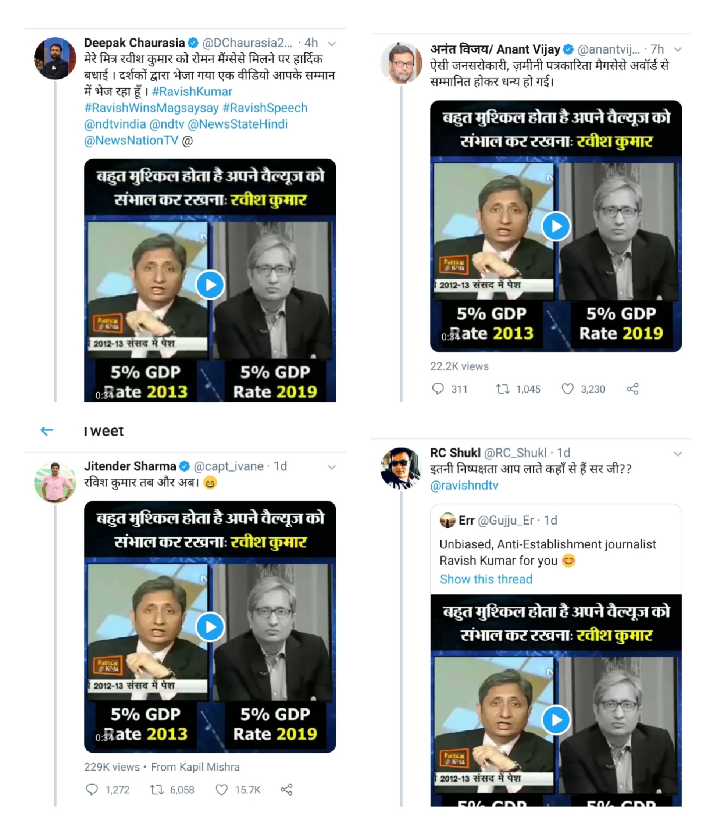This screenshot has width=717, height=821.
Task: Open Deepak Chaurasia's profile picture
Action: click(x=55, y=58)
